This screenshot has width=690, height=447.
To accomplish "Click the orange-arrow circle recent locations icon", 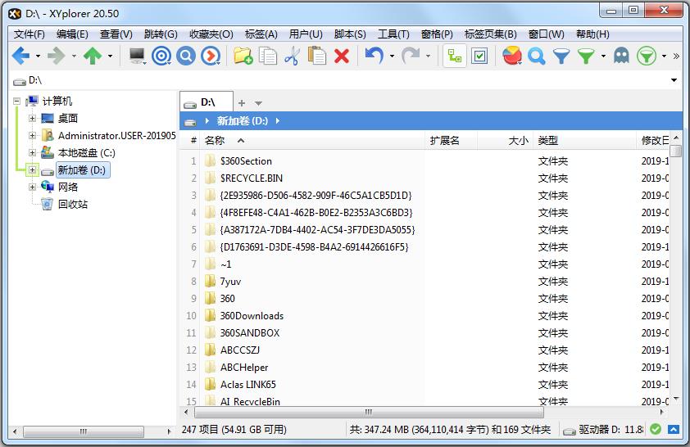I will [x=211, y=56].
